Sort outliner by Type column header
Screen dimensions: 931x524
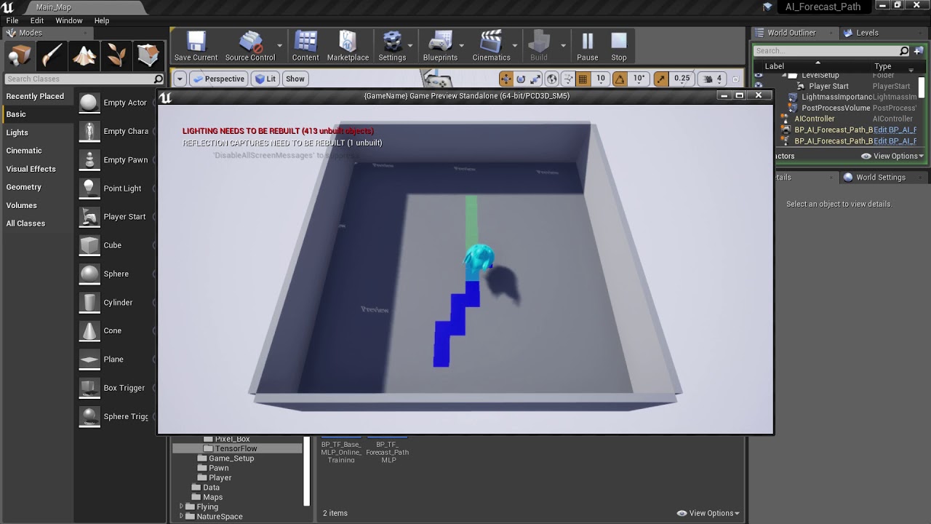882,66
